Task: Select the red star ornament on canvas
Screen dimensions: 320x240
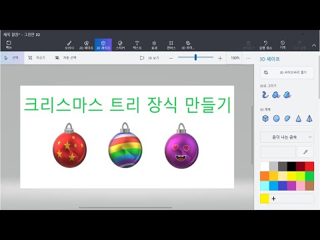Action: (69, 145)
